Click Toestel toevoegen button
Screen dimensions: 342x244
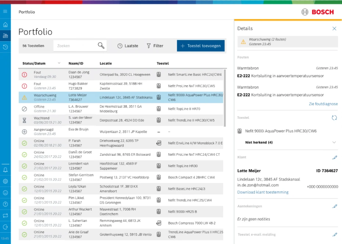coord(200,46)
